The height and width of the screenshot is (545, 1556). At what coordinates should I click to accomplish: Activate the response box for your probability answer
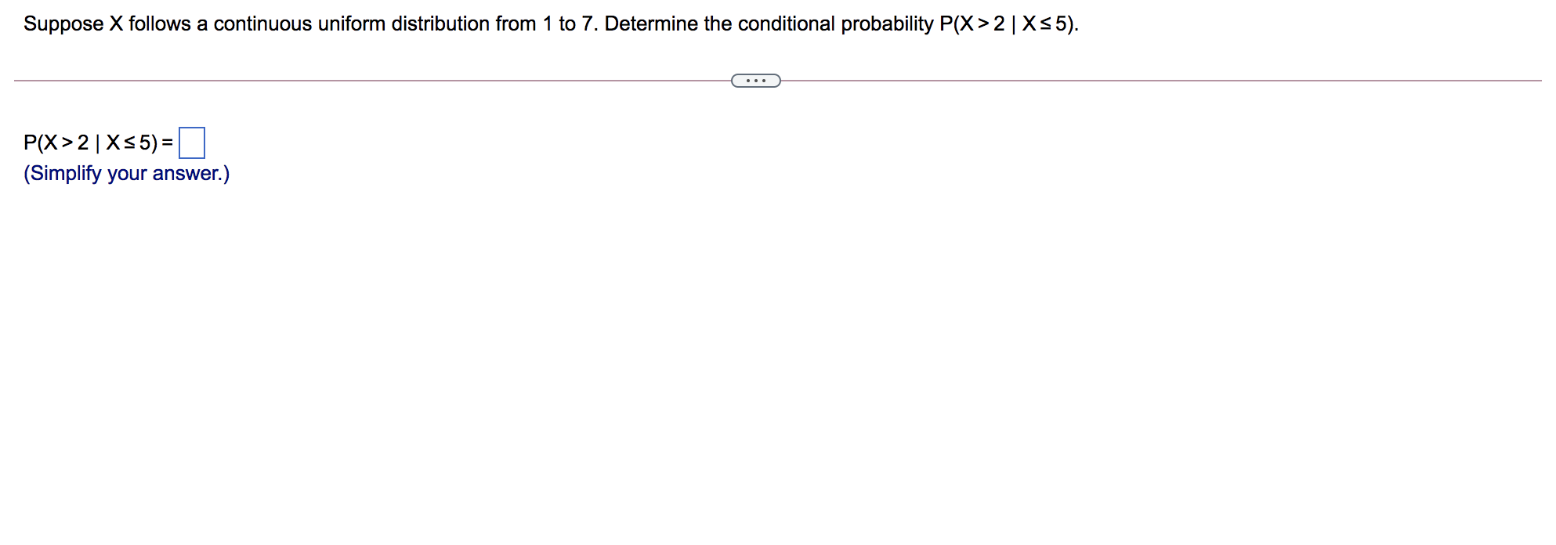pos(192,143)
